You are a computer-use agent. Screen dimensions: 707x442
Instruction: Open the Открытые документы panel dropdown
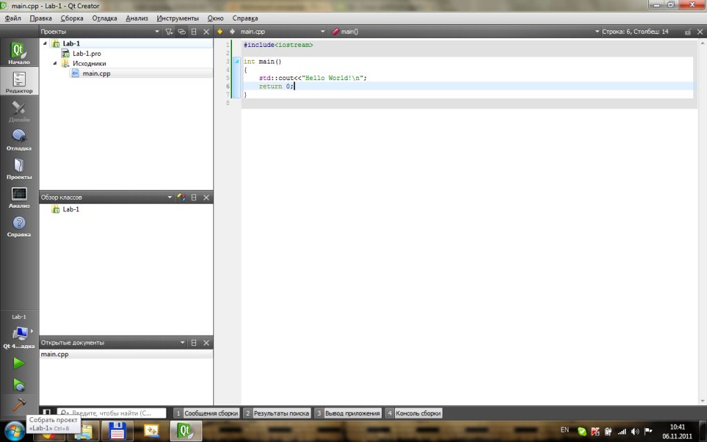point(182,343)
